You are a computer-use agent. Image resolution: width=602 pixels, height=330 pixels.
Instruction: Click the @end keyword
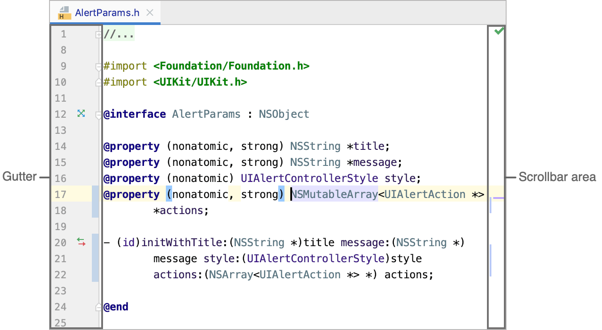coord(116,307)
